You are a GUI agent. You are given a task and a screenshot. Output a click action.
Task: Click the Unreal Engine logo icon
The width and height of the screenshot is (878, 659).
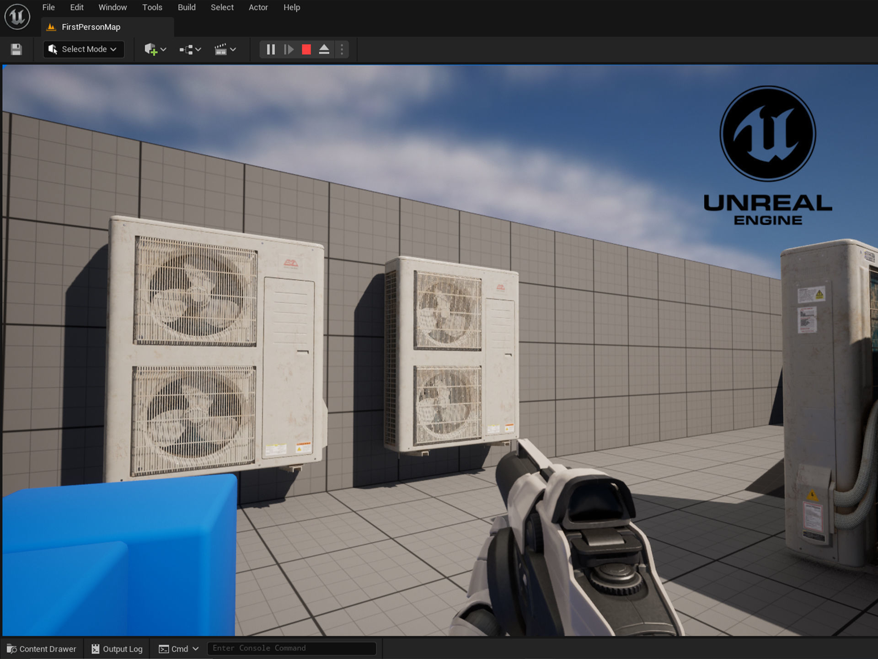click(17, 17)
